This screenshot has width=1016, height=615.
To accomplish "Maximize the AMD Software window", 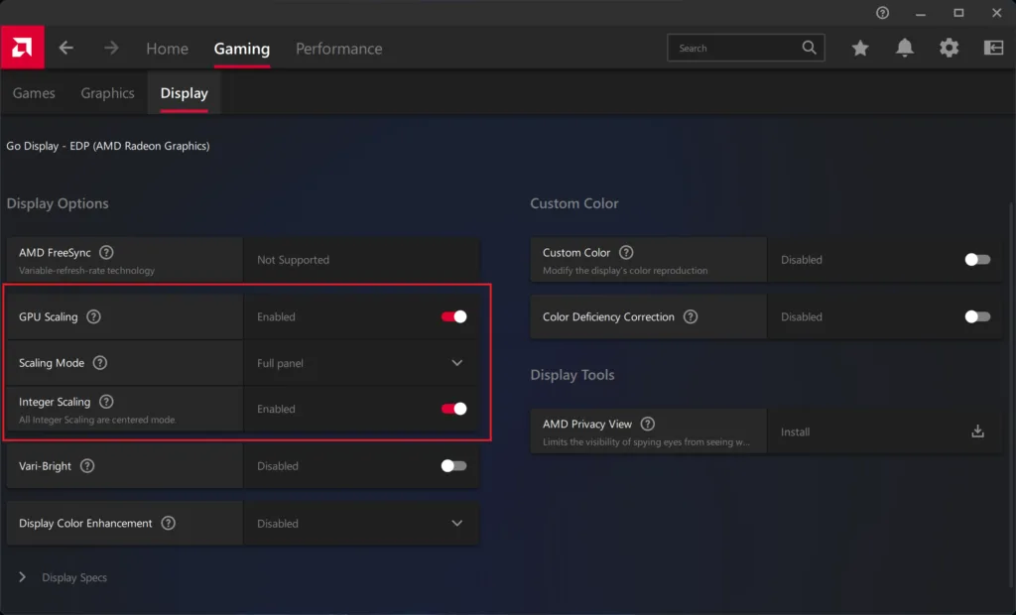I will coord(958,13).
